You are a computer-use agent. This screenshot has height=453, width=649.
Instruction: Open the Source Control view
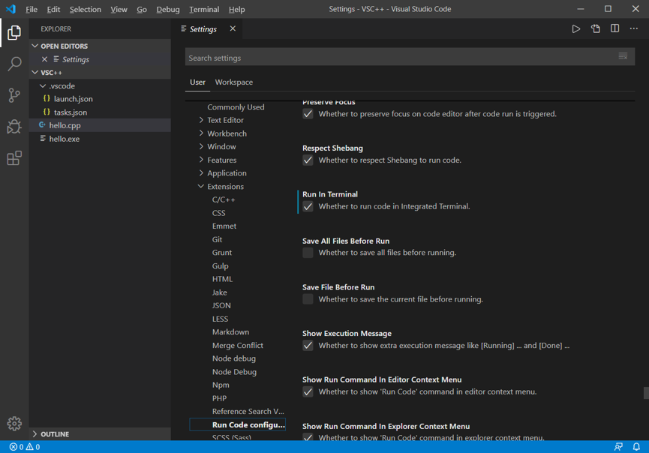coord(14,95)
